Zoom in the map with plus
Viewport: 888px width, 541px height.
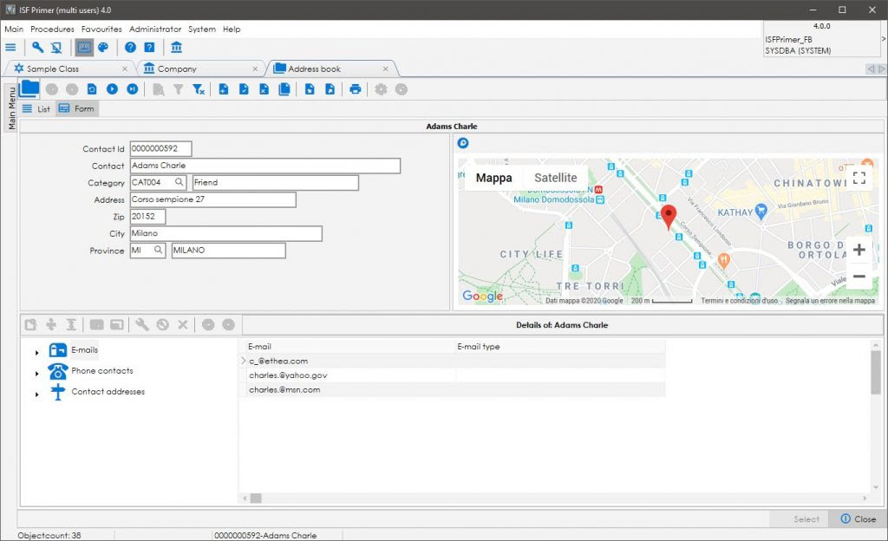coord(859,250)
